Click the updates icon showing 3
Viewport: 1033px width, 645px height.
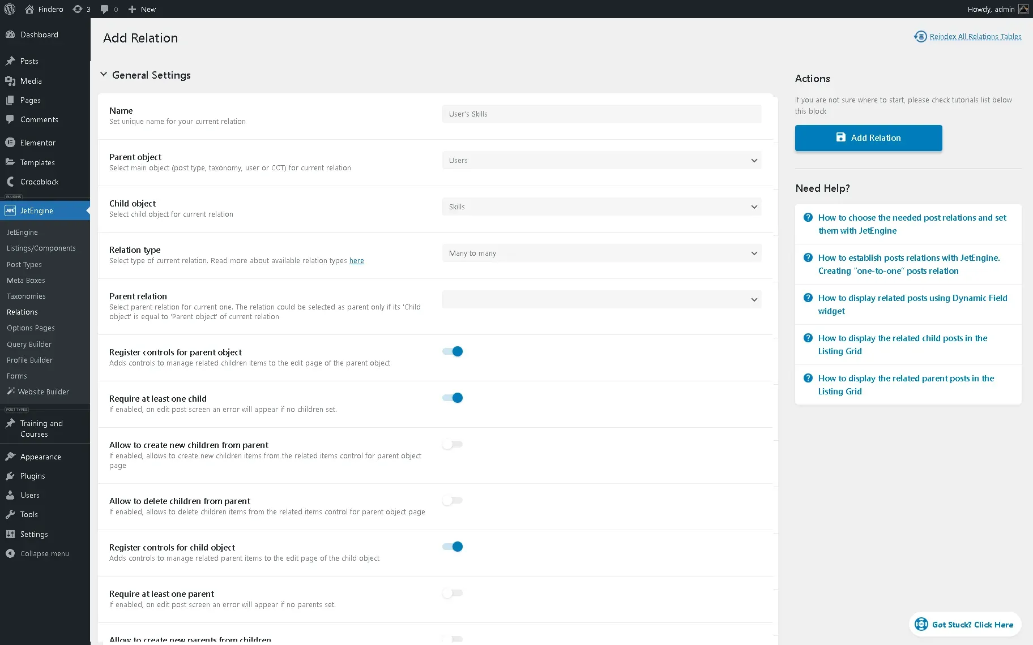tap(78, 9)
